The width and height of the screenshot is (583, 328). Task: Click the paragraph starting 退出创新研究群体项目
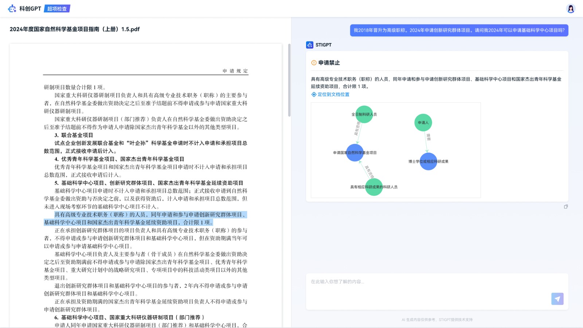(146, 290)
